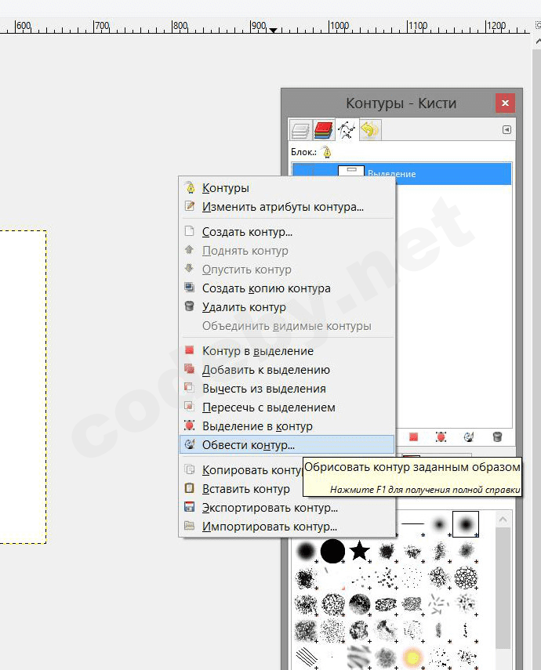Select the bubble cluster brush
The image size is (541, 670).
(x=466, y=578)
